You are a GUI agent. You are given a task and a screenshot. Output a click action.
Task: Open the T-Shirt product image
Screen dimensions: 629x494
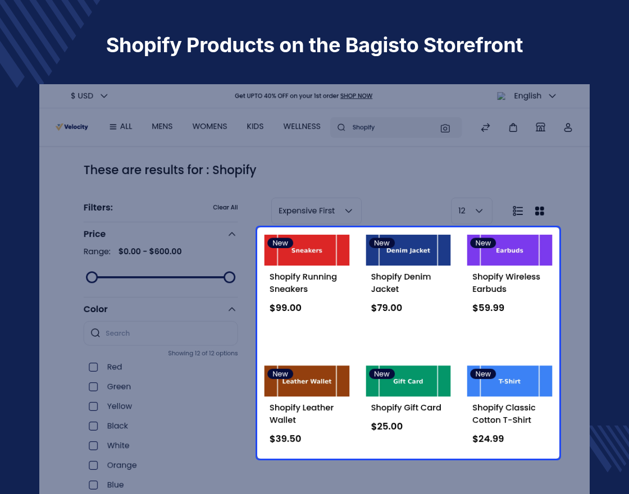(509, 381)
